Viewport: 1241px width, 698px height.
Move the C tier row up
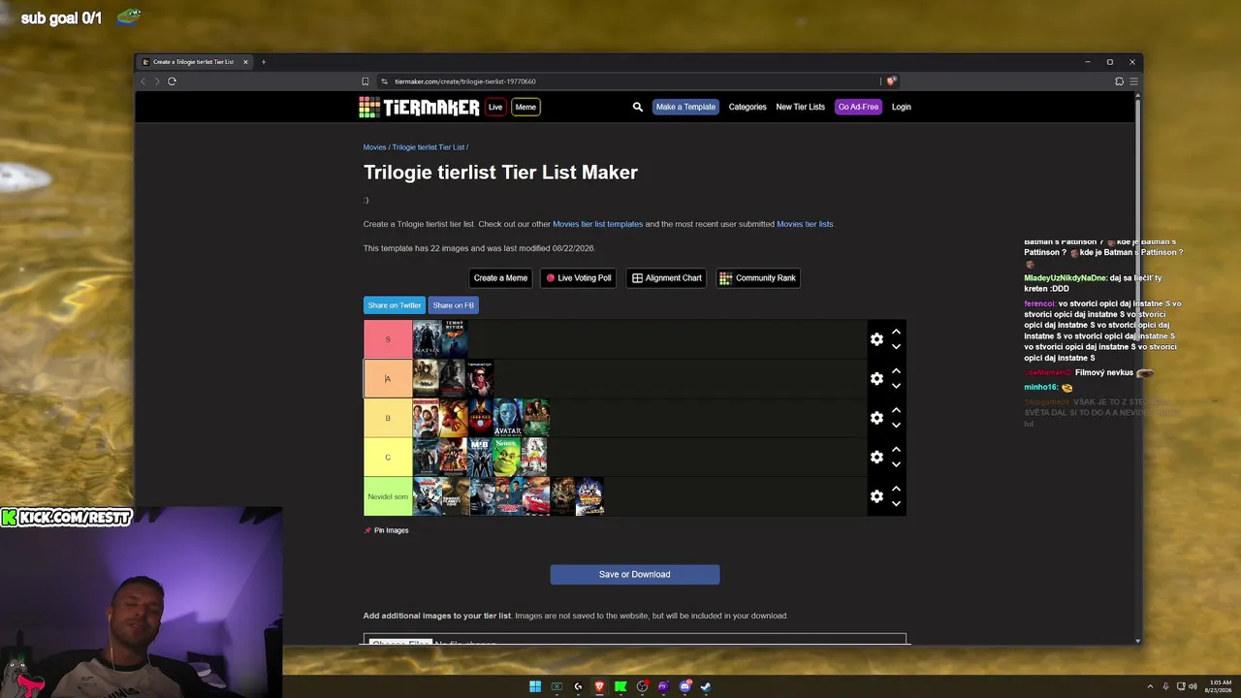896,450
